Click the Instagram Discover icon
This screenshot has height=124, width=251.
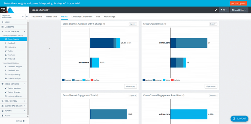(x=6, y=96)
